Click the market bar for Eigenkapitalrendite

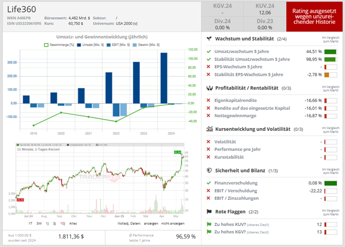(x=331, y=101)
